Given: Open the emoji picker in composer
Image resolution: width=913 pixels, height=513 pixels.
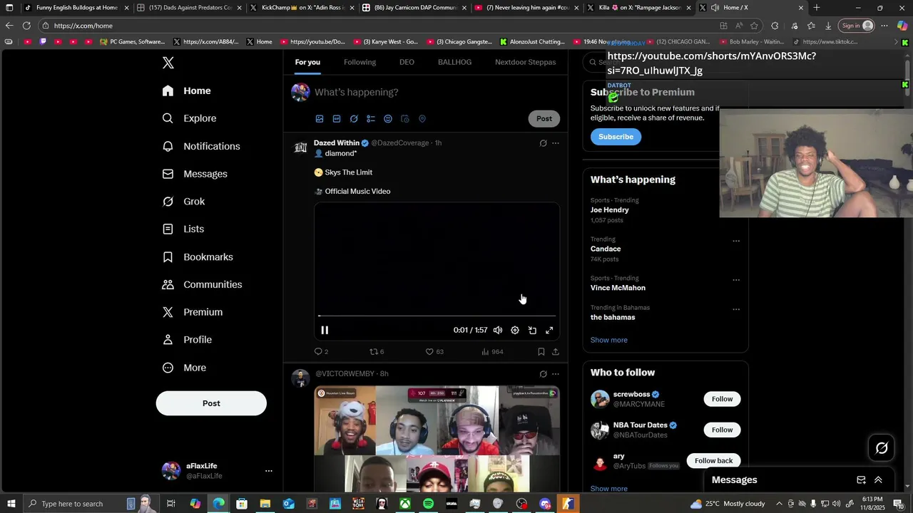Looking at the screenshot, I should point(388,119).
